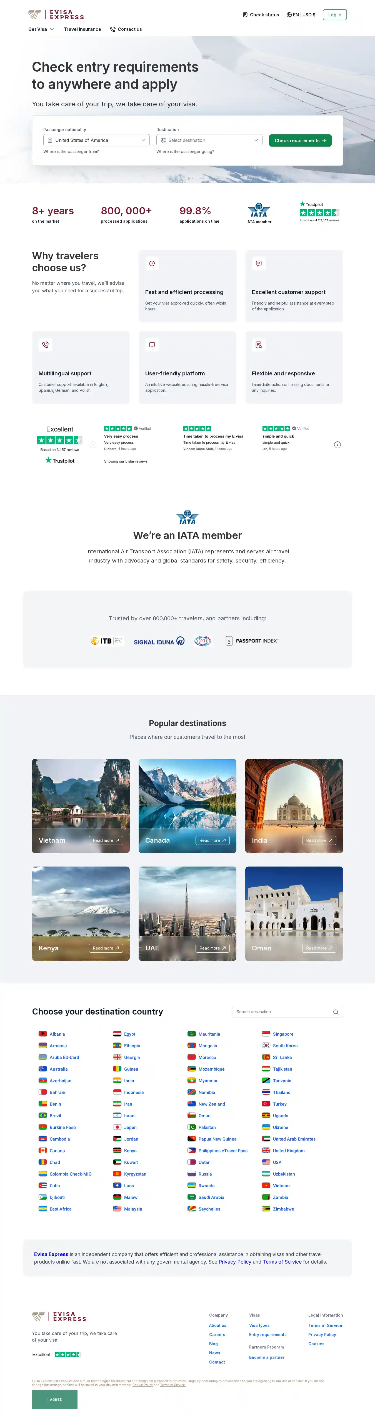The width and height of the screenshot is (375, 1416).
Task: Open the Select destination dropdown
Action: coord(209,140)
